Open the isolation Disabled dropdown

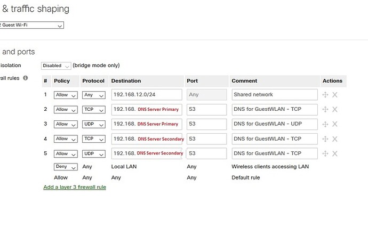coord(56,66)
